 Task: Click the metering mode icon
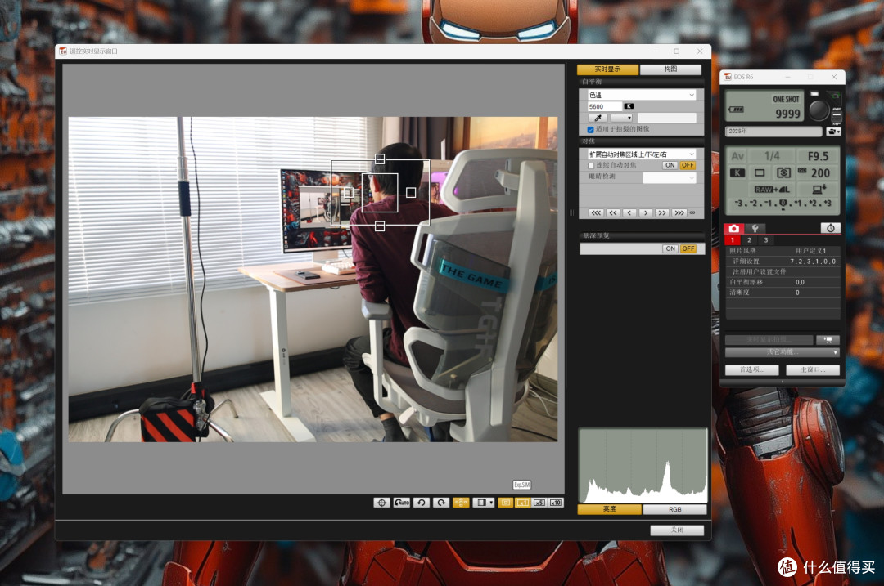click(783, 172)
